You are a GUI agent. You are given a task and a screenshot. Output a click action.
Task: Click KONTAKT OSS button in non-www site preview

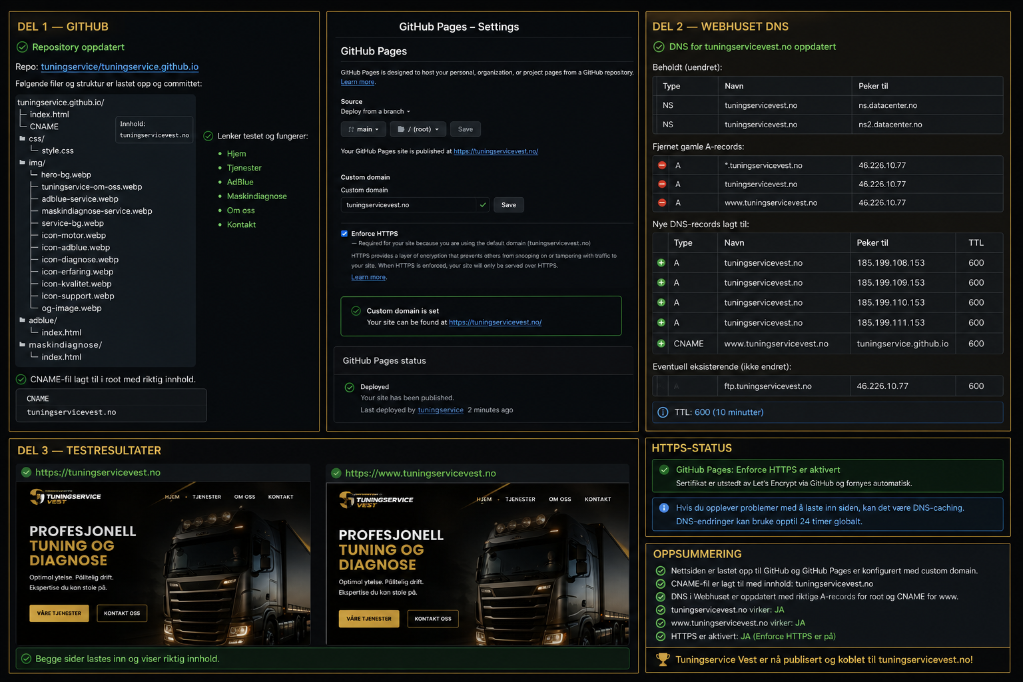coord(122,613)
